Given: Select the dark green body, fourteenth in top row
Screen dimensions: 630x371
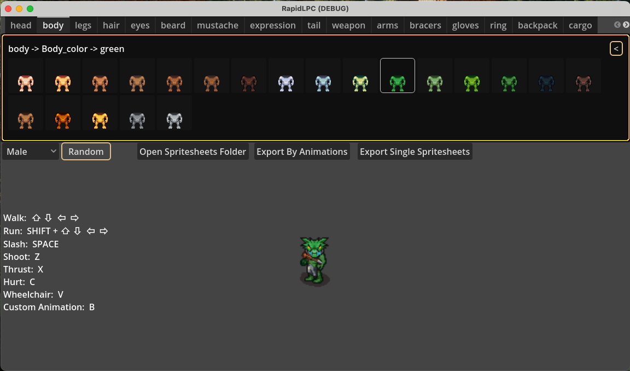Looking at the screenshot, I should [x=509, y=76].
